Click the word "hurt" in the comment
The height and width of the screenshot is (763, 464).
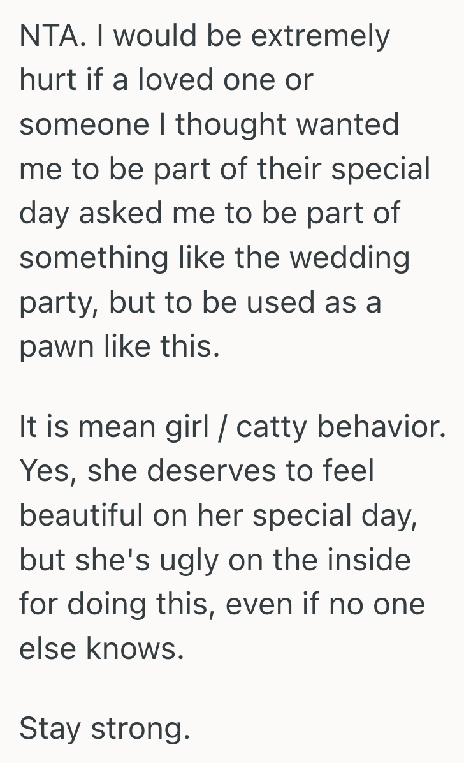click(x=47, y=80)
